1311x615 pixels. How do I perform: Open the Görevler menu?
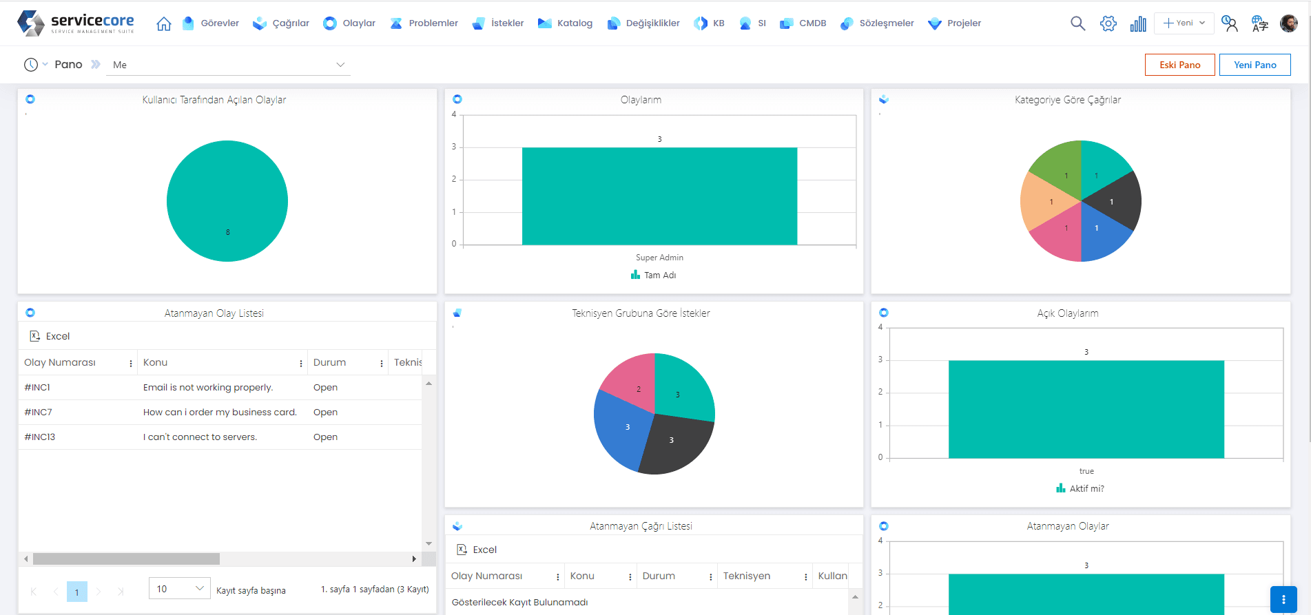[x=211, y=23]
